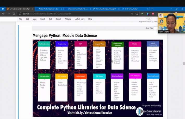Image resolution: width=185 pixels, height=119 pixels.
Task: Click 'Numpy' in the Data processing card
Action: tap(43, 83)
